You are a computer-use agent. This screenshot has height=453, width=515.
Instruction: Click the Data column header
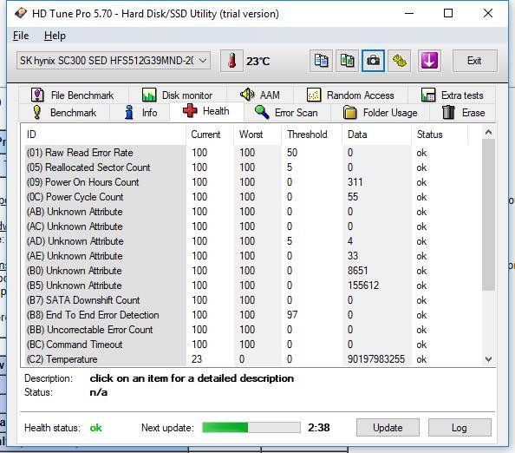376,135
